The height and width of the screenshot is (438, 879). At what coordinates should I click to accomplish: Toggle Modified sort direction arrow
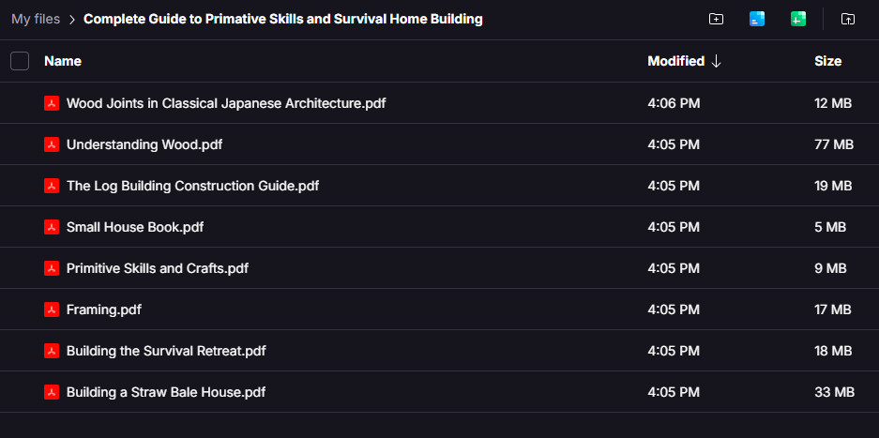point(717,61)
